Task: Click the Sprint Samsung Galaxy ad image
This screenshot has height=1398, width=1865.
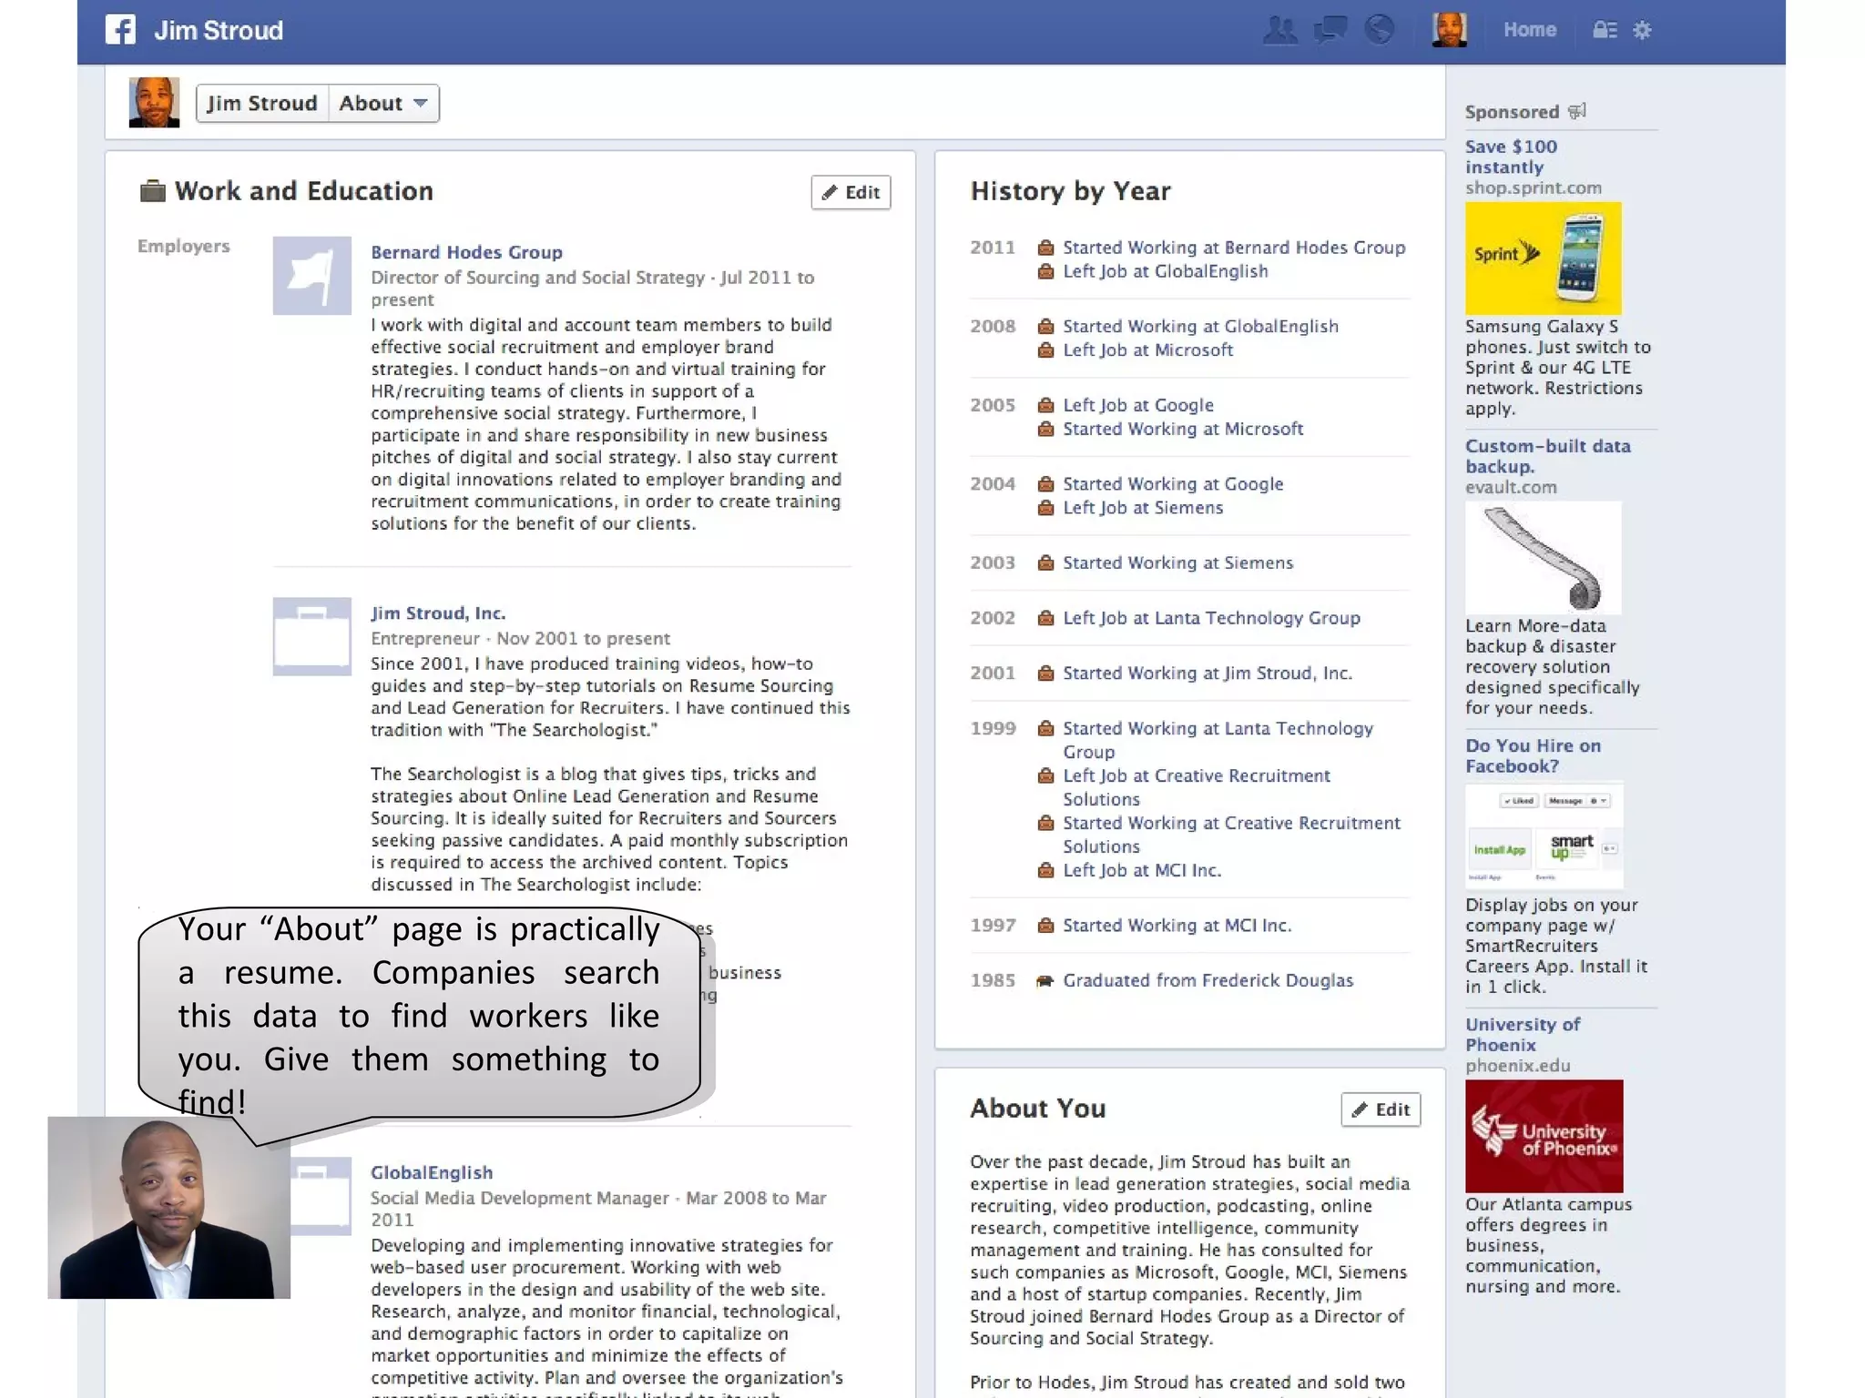Action: [x=1543, y=258]
